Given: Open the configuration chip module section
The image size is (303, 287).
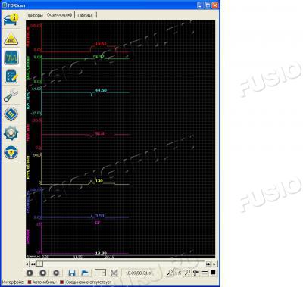Looking at the screenshot, I should click(x=11, y=114).
